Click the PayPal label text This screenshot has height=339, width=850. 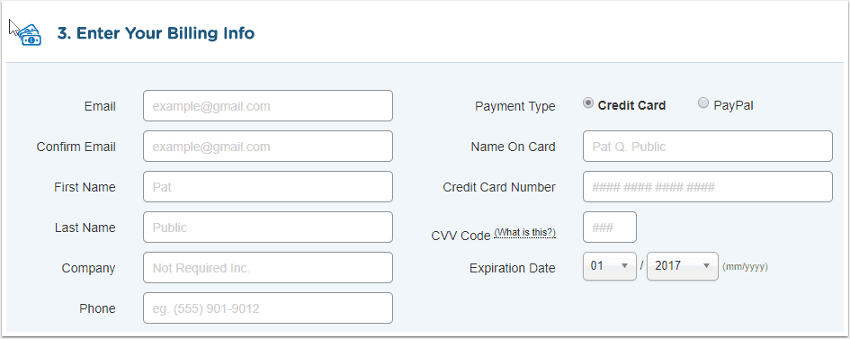[733, 105]
